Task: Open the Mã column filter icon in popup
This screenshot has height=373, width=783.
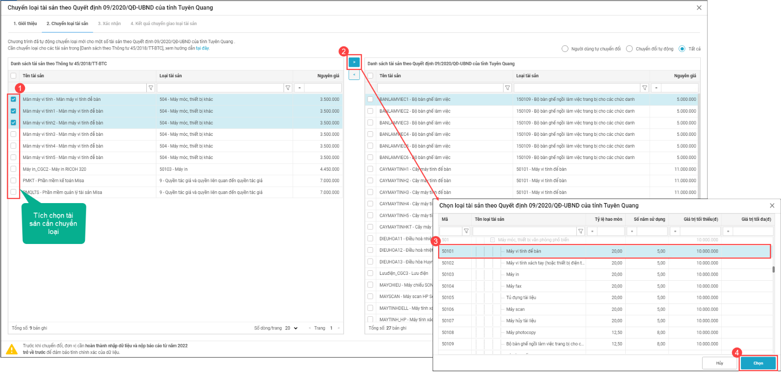Action: click(x=466, y=231)
